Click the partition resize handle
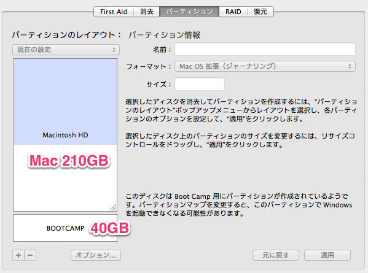The width and height of the screenshot is (368, 273). tap(114, 207)
